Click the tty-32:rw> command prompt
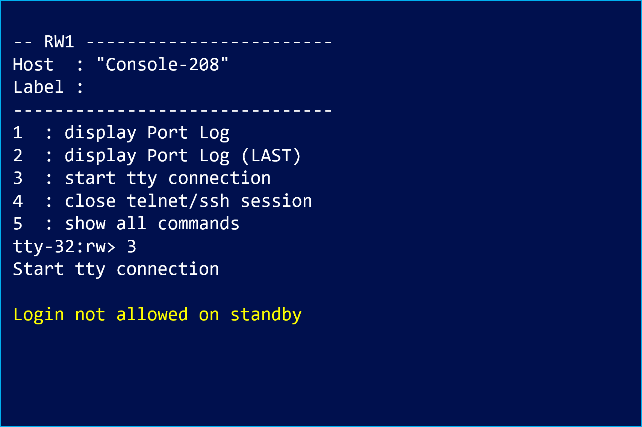642x427 pixels. [64, 247]
